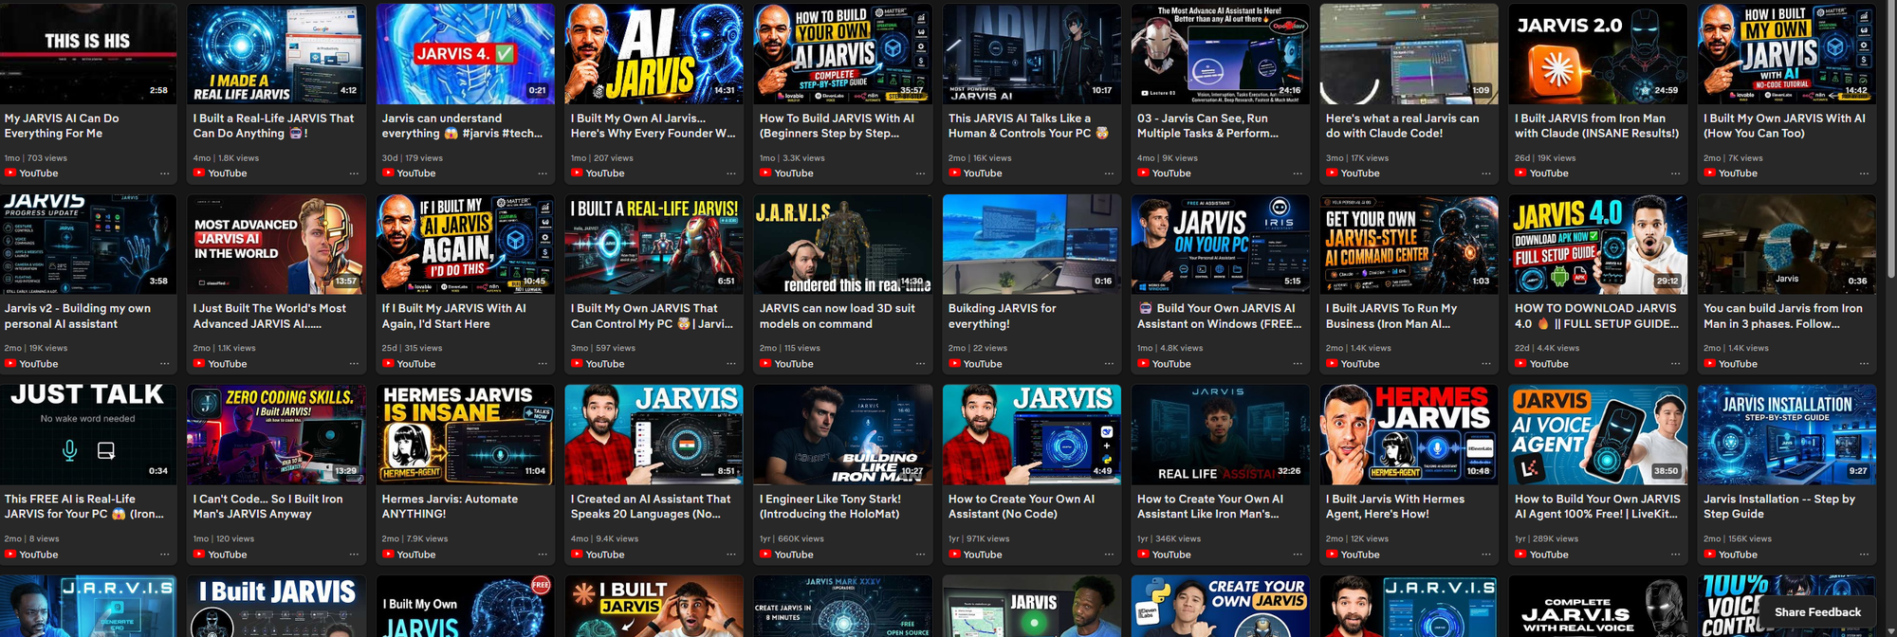Open more options for 'Jarvis Installation' card
1897x637 pixels.
tap(1864, 555)
